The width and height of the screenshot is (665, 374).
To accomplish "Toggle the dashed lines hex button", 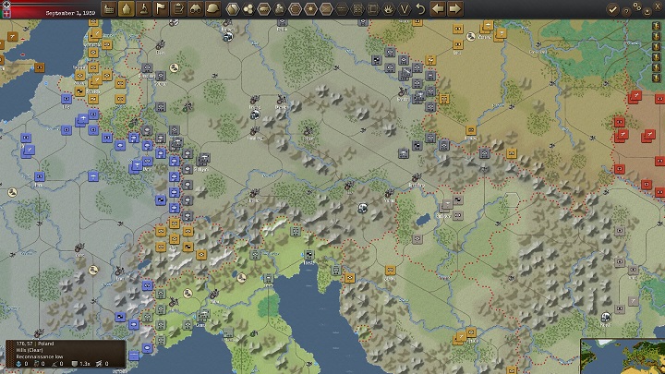I will [342, 9].
